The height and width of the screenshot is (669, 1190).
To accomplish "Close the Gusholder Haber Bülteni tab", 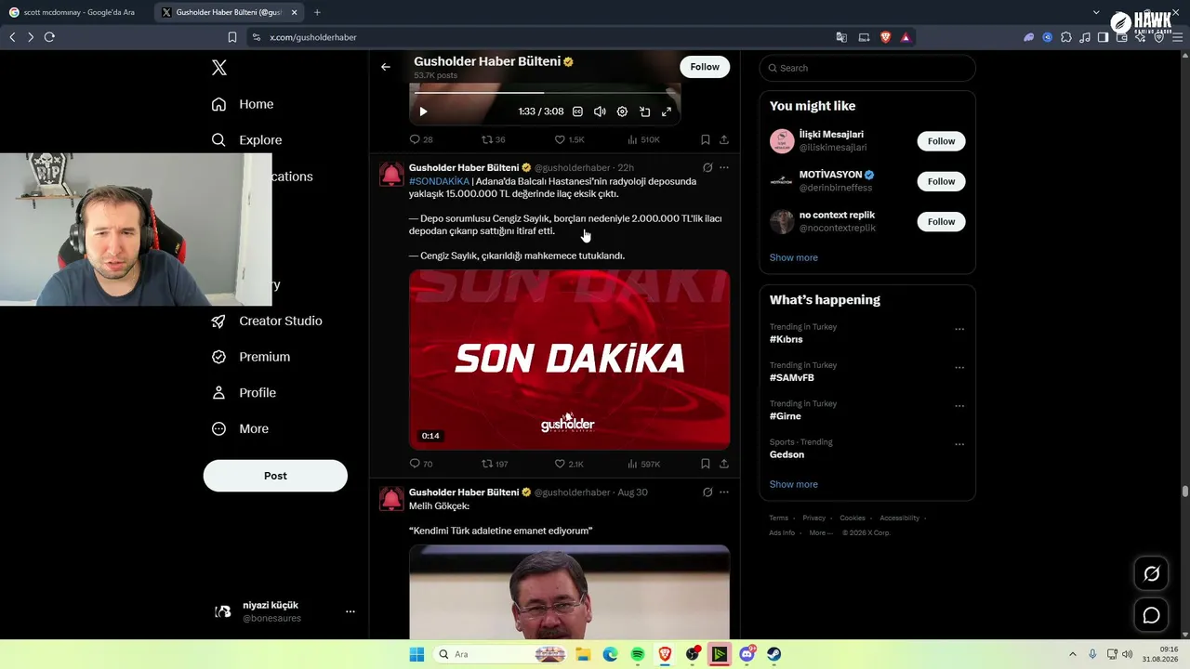I will [295, 12].
